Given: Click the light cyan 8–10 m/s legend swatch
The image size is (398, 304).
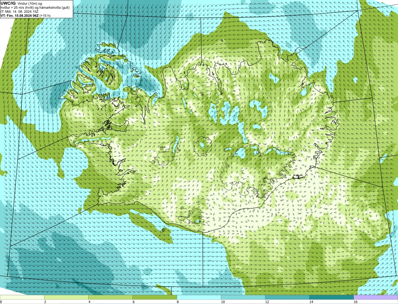Looking at the screenshot, I should click(199, 297).
